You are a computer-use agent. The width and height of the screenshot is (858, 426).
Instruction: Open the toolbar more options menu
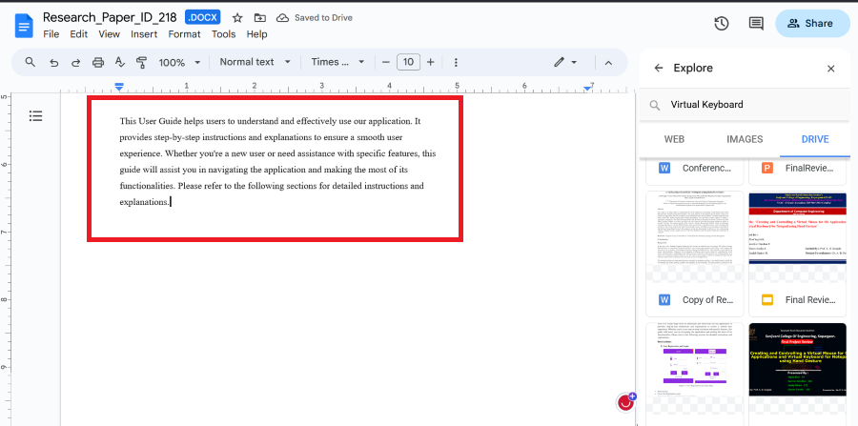(x=456, y=62)
